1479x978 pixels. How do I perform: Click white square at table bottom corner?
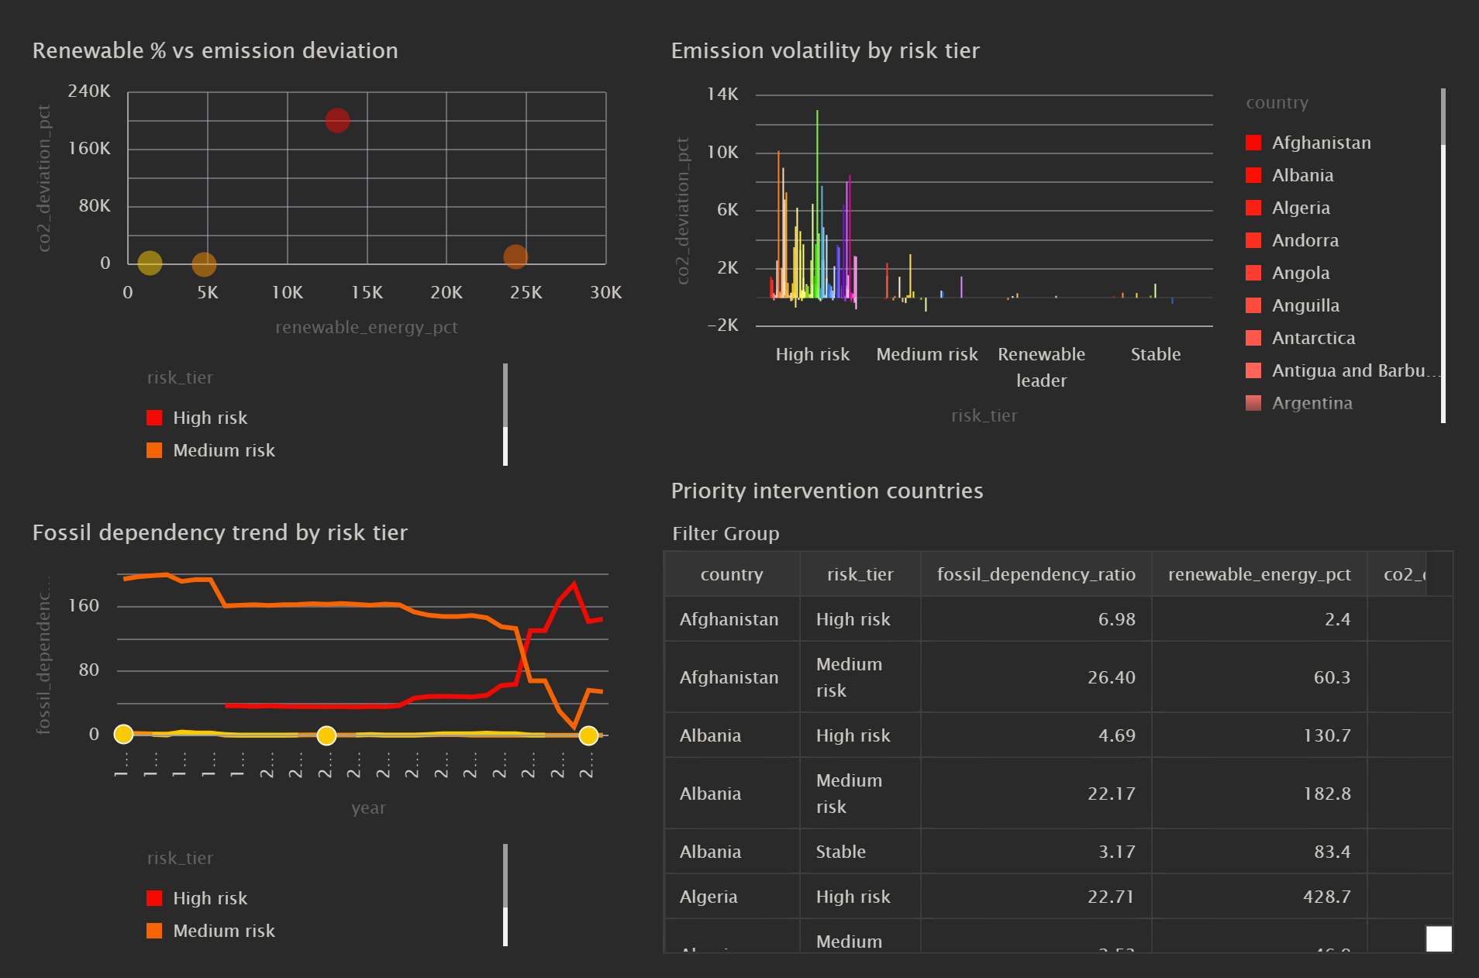click(1439, 938)
